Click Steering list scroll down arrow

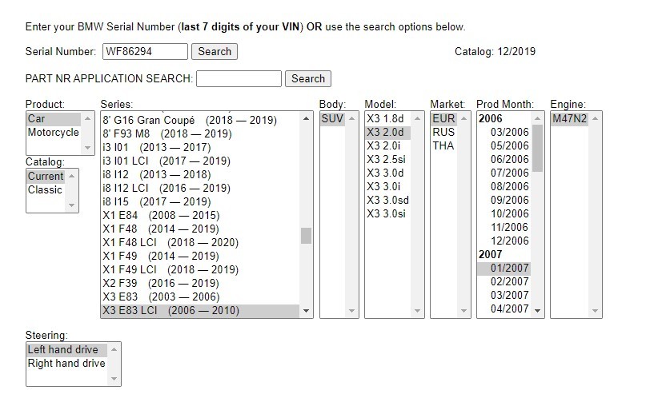pyautogui.click(x=114, y=379)
